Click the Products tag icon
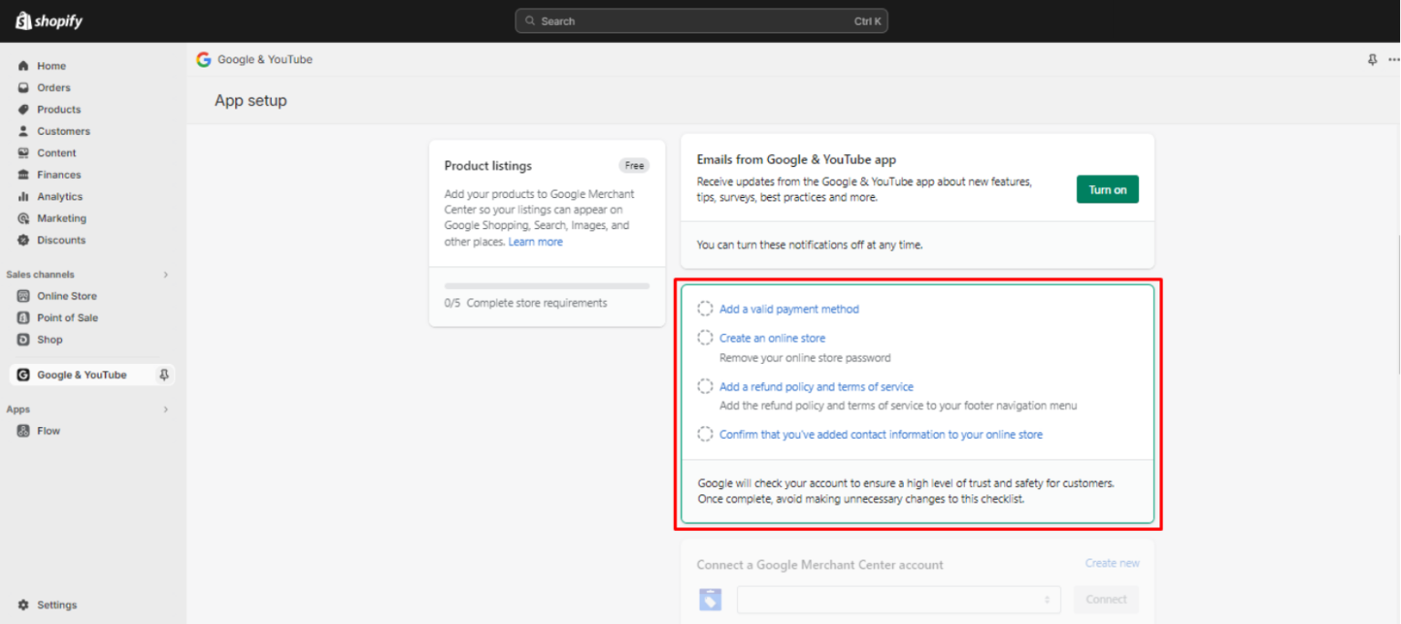The height and width of the screenshot is (624, 1401). (x=24, y=109)
